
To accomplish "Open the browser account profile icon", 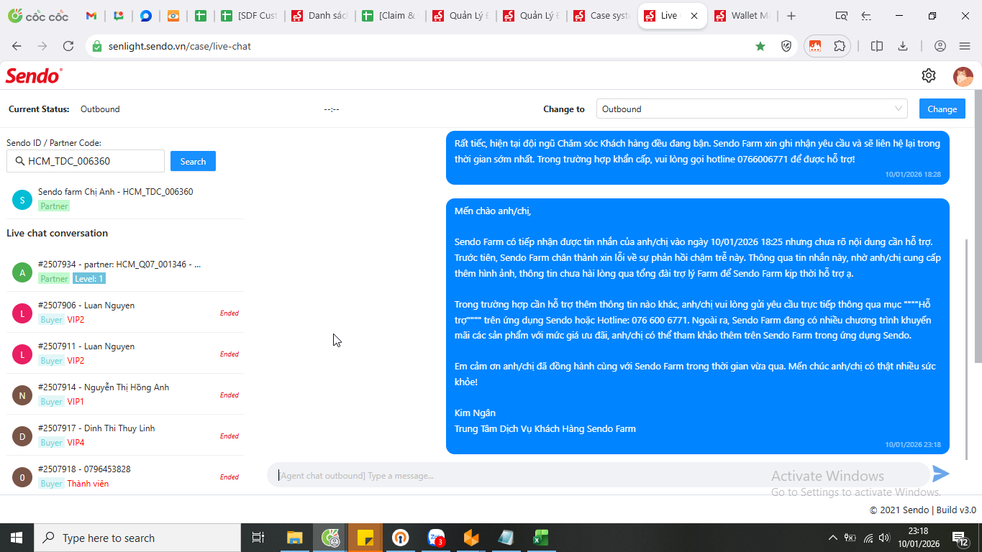I will pyautogui.click(x=940, y=46).
